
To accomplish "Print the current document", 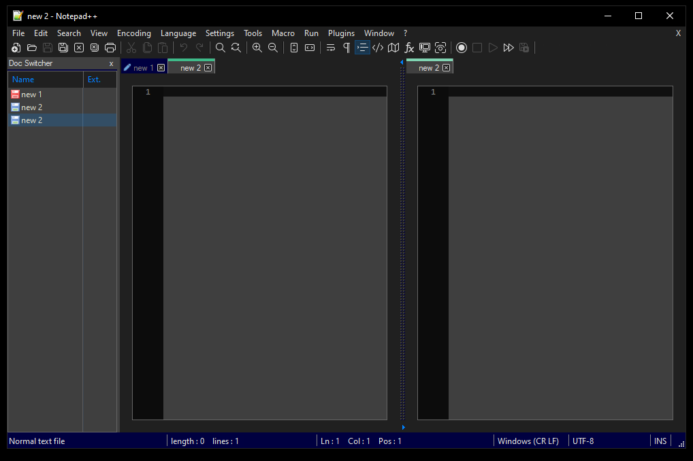I will point(110,48).
